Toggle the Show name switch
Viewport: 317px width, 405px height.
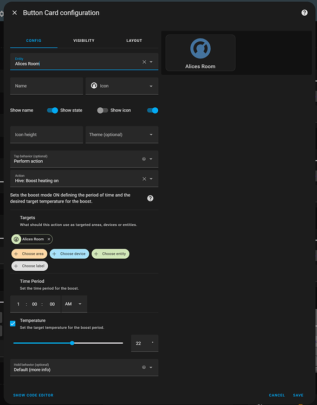[x=53, y=110]
